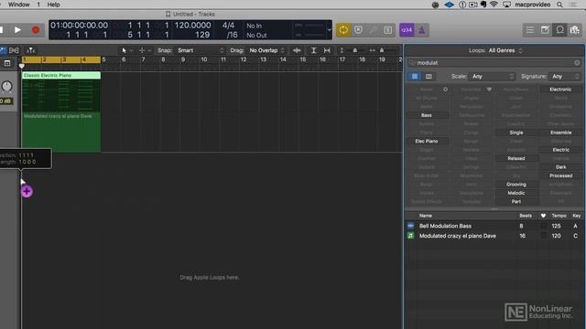Click bar 9 in the ruler
The height and width of the screenshot is (329, 586).
click(183, 59)
